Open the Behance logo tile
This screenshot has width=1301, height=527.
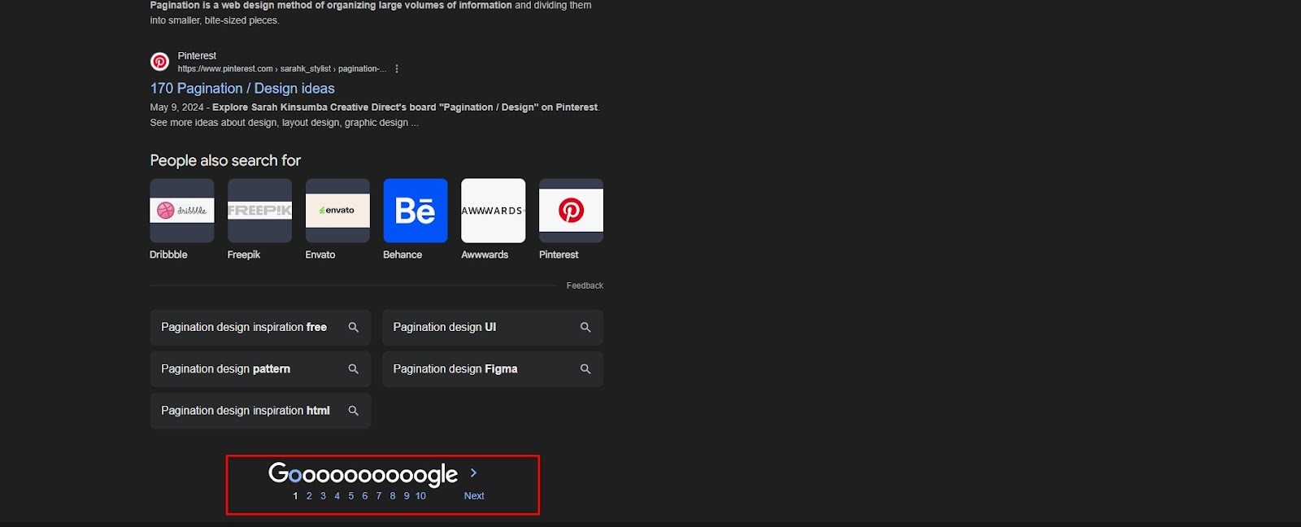[x=416, y=211]
